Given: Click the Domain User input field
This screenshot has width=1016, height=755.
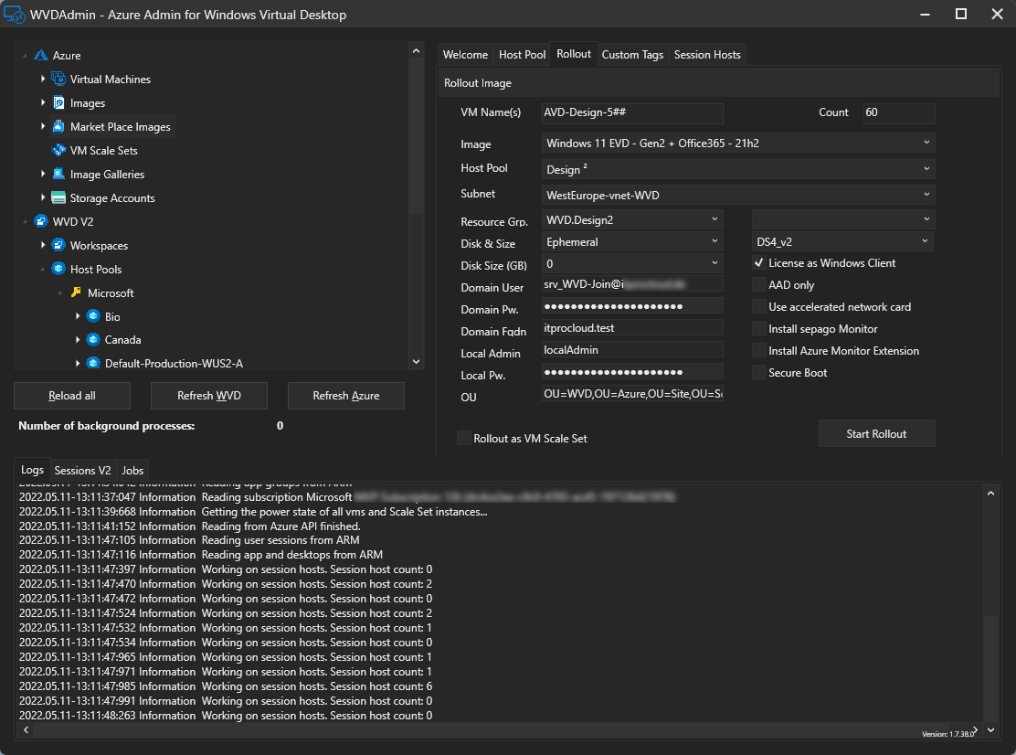Looking at the screenshot, I should tap(632, 284).
